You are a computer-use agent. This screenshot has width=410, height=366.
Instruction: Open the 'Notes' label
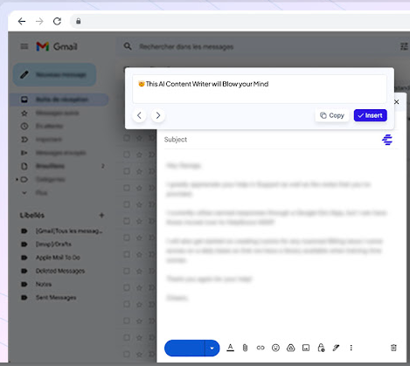click(x=44, y=284)
